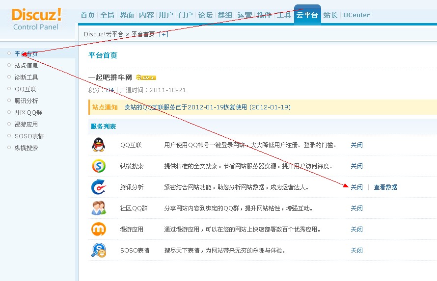
Task: Click the 站点通知 label
Action: click(105, 107)
